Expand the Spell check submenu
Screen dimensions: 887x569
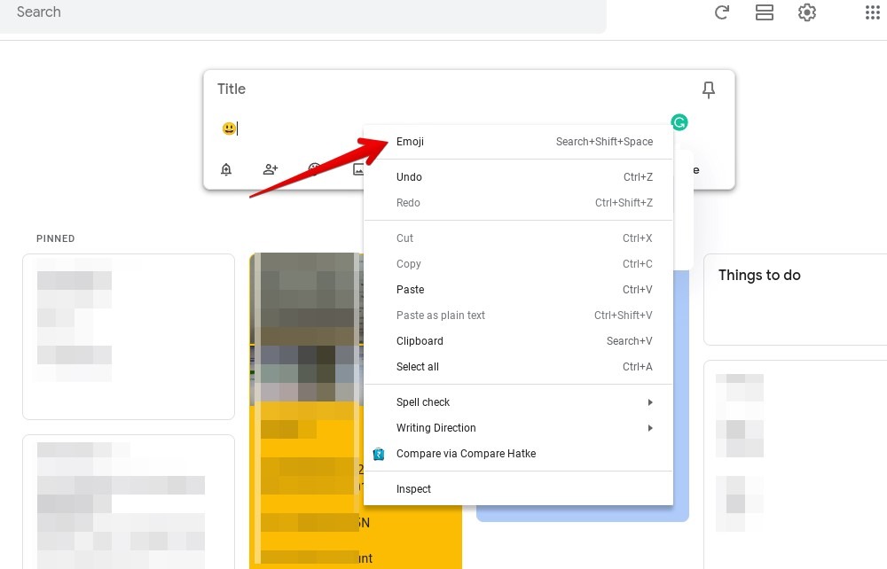coord(423,401)
